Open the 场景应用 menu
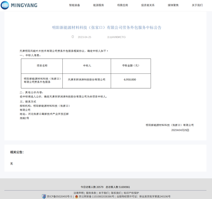Image resolution: width=212 pixels, height=199 pixels. 123,5
